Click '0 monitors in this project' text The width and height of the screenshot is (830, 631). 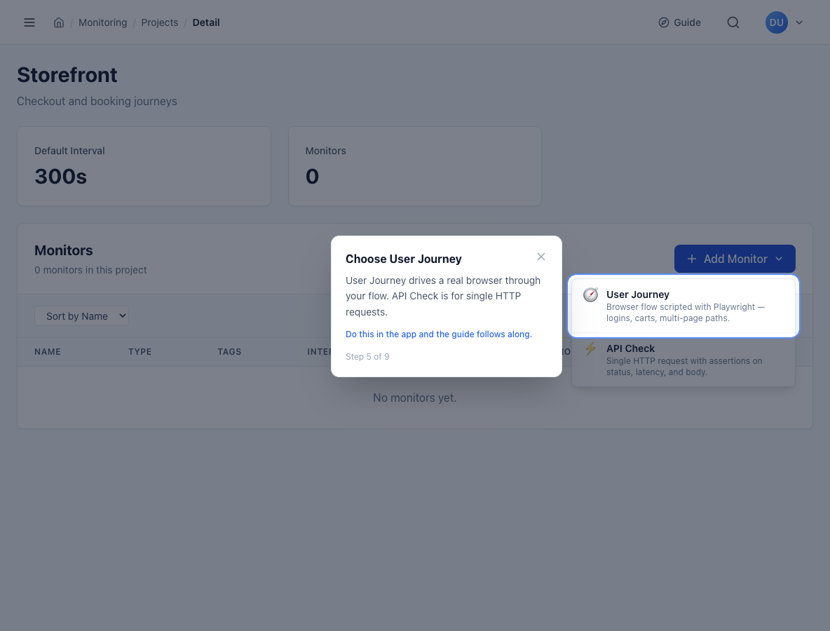click(x=90, y=270)
